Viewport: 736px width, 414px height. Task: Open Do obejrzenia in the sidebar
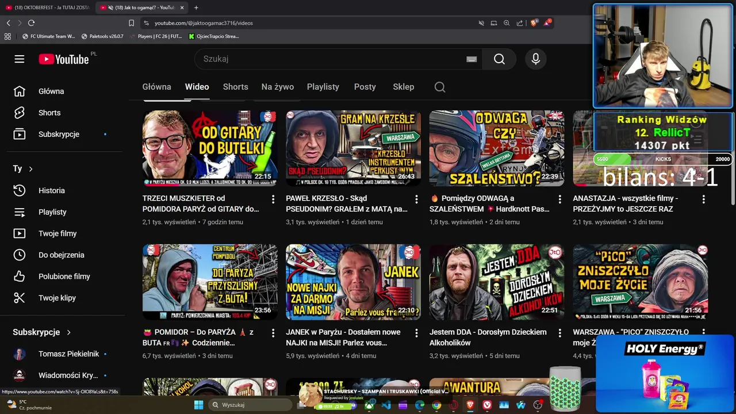pyautogui.click(x=62, y=255)
